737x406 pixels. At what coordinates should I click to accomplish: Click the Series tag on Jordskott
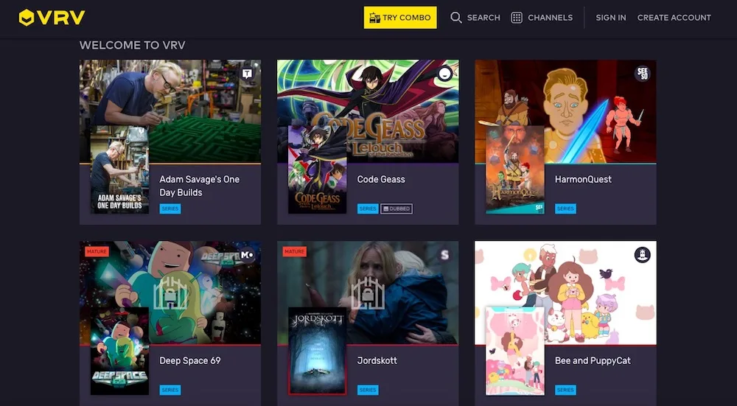coord(368,390)
